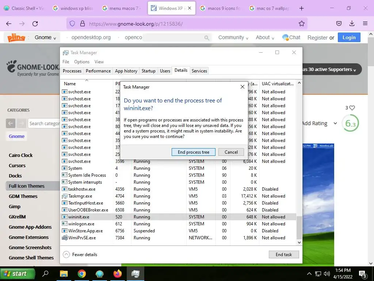This screenshot has height=281, width=374.
Task: Open Firefox downloads panel
Action: click(x=352, y=23)
